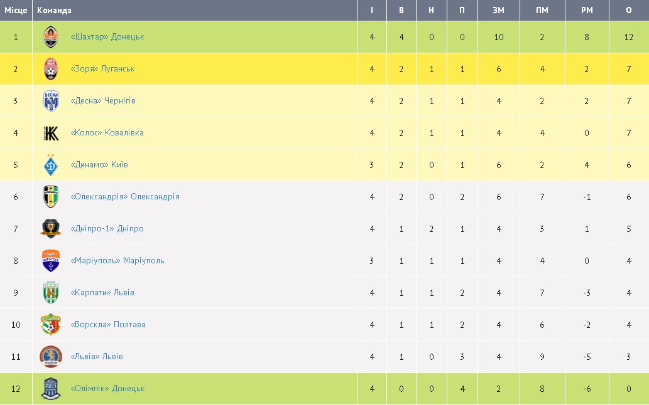Image resolution: width=649 pixels, height=405 pixels.
Task: Open the «Ворскла» Полтава team link
Action: tap(108, 325)
